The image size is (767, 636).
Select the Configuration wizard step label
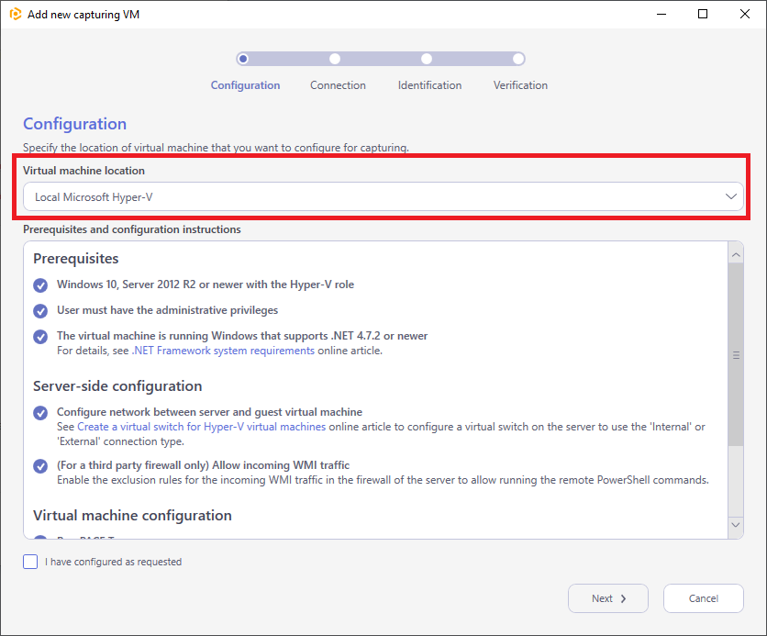[245, 85]
